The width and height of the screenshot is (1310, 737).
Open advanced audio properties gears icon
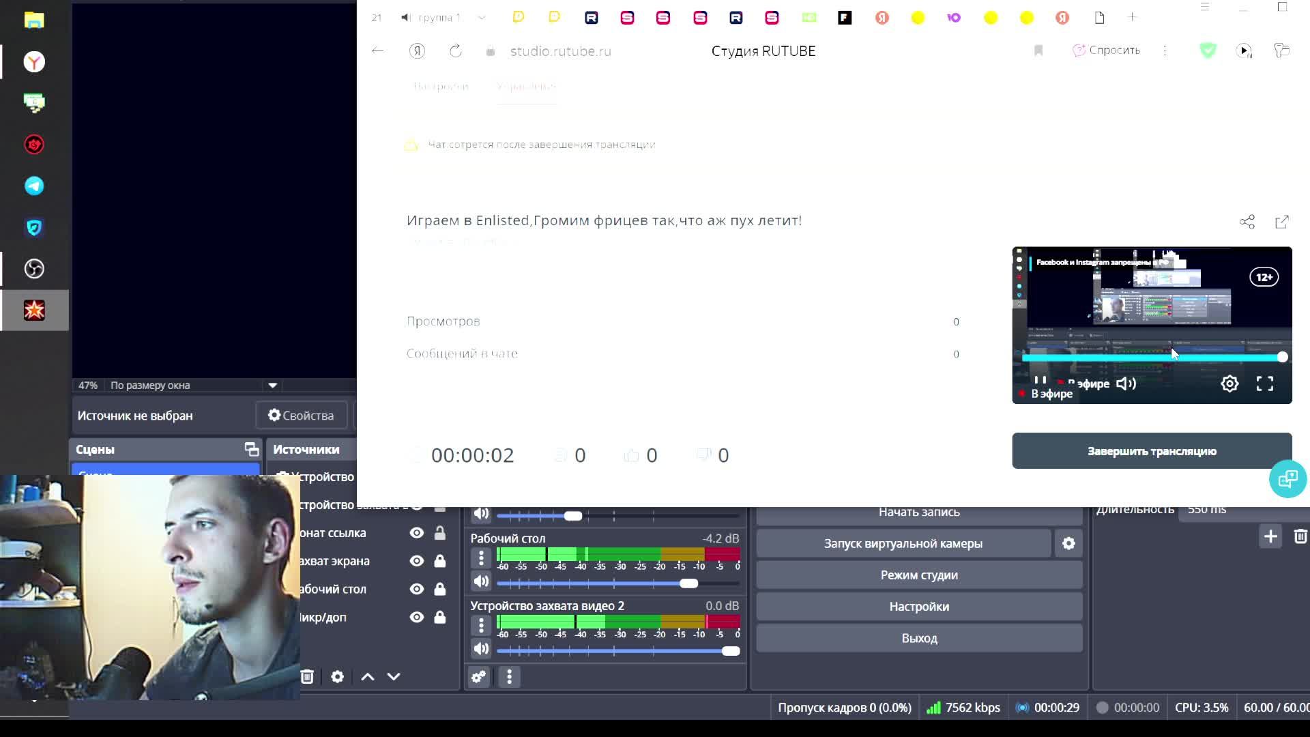(478, 676)
